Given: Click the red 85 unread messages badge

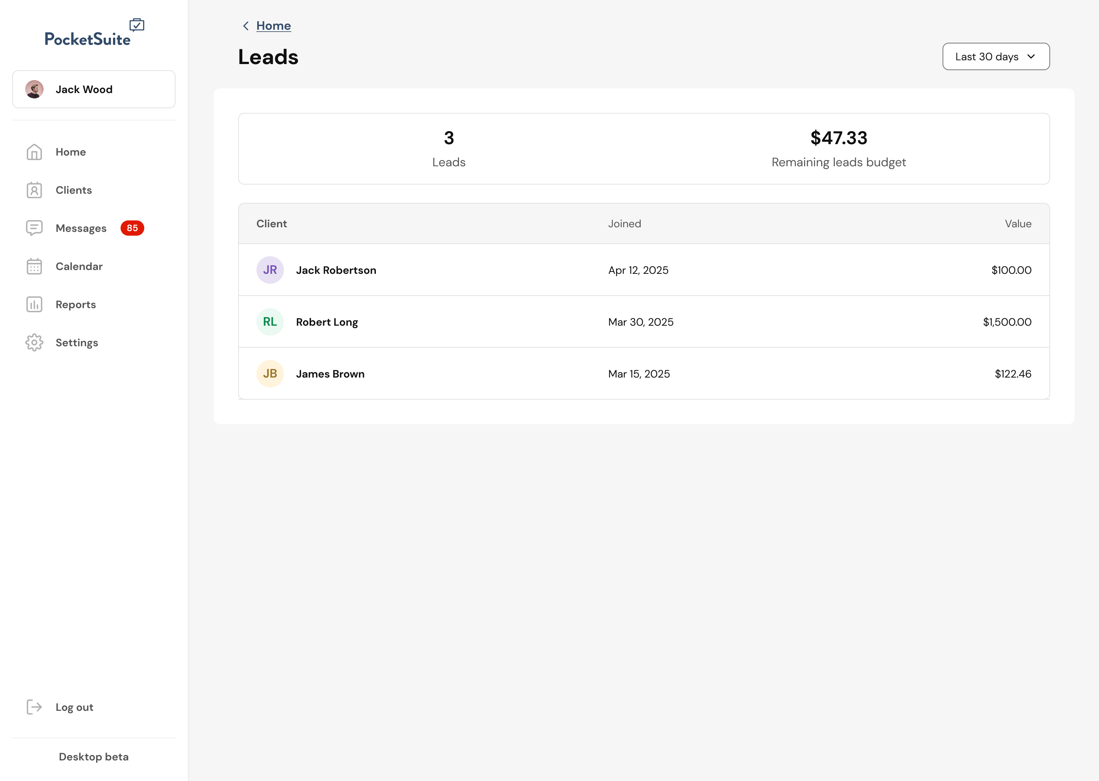Looking at the screenshot, I should pos(132,228).
